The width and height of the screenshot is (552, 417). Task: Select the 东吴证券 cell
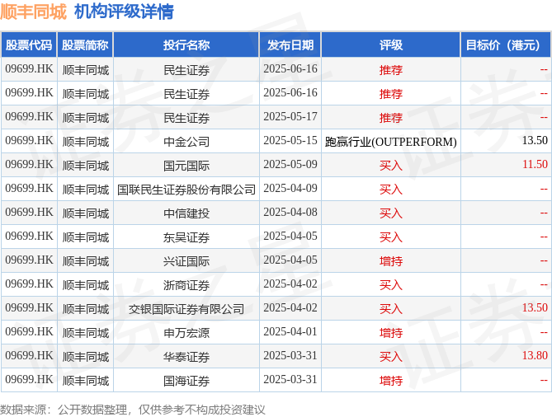186,237
